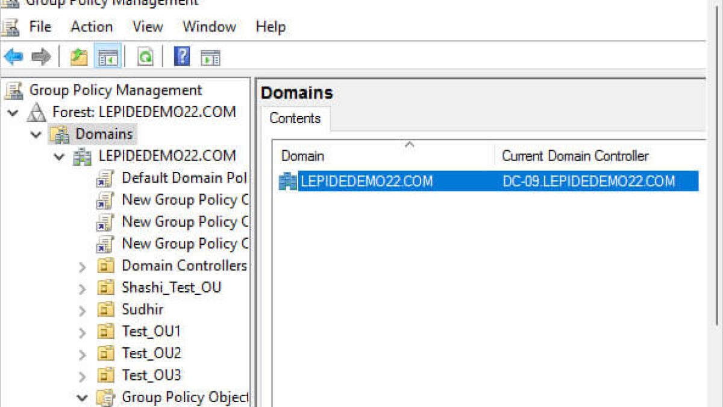Click the Domains folder icon in tree
Viewport: 723px width, 407px height.
point(60,134)
